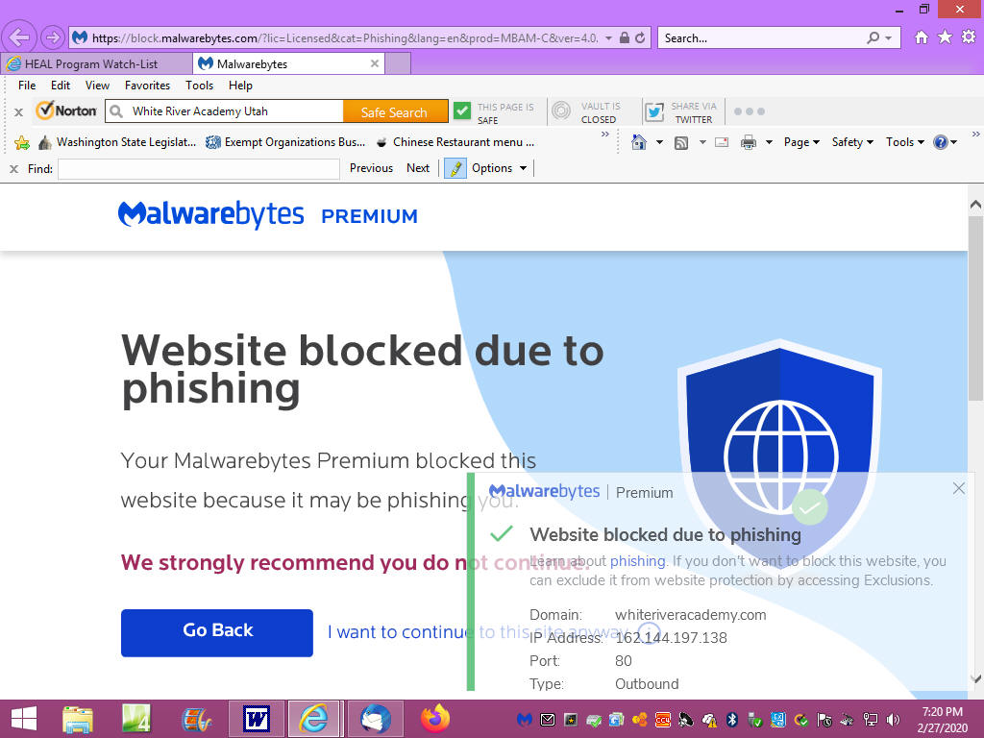Switch to HEAL Program Watch-List tab

(96, 63)
